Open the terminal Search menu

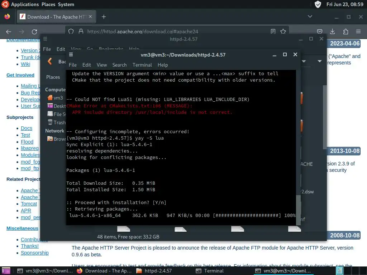click(119, 65)
